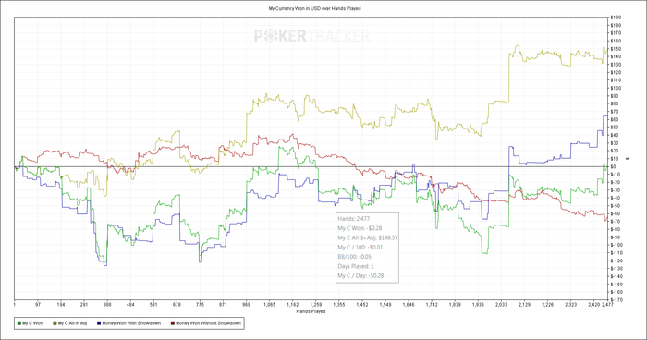This screenshot has height=340, width=647.
Task: Click the green My C Won legend swatch
Action: 19,323
